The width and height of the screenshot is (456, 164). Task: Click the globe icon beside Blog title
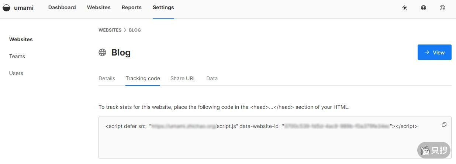102,53
